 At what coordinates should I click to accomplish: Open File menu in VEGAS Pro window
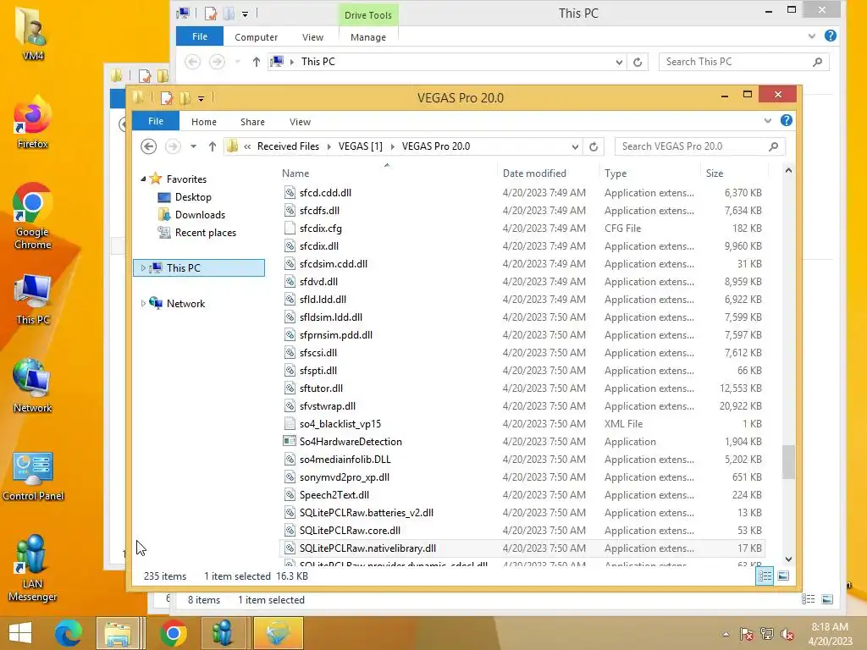pos(156,121)
